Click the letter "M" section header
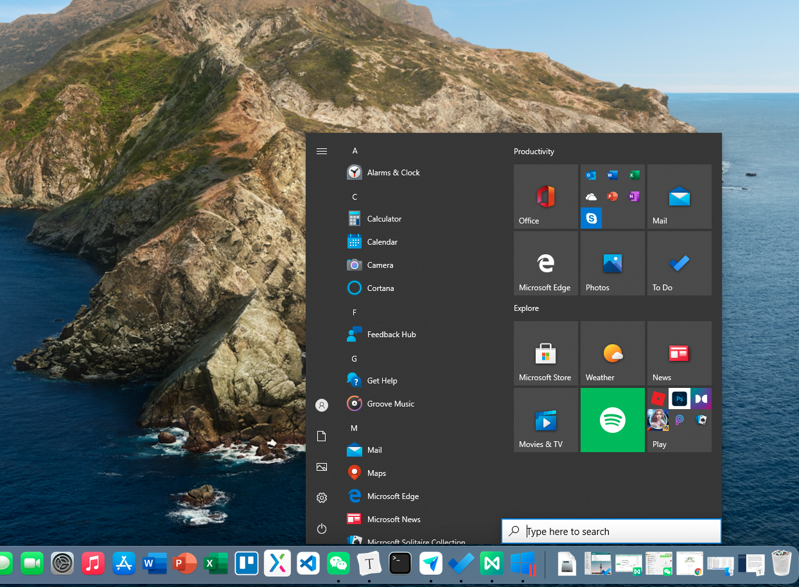This screenshot has width=799, height=587. (x=354, y=428)
